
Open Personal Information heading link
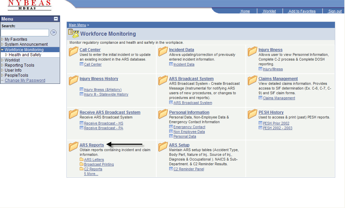coord(189,112)
